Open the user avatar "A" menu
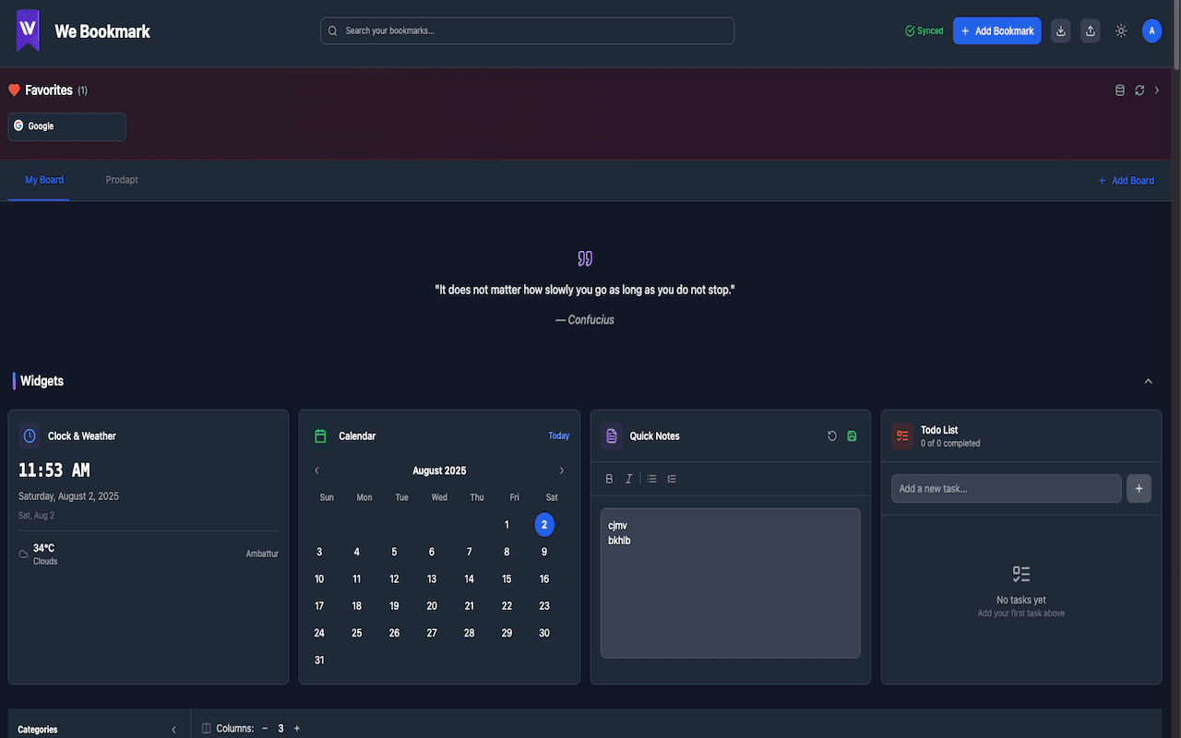The image size is (1181, 738). [x=1151, y=30]
